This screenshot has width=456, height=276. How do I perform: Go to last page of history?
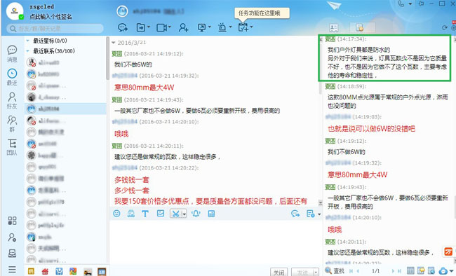coord(400,271)
